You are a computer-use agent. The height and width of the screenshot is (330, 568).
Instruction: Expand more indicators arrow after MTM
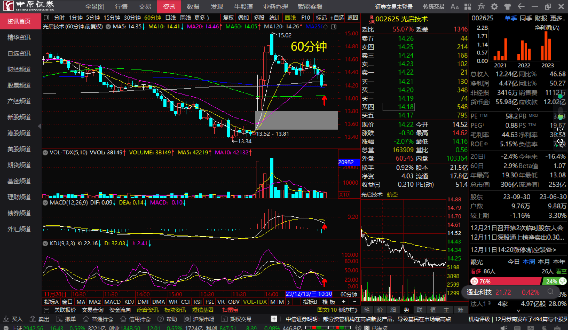(x=288, y=302)
